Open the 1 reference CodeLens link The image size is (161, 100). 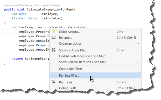[11, 5]
